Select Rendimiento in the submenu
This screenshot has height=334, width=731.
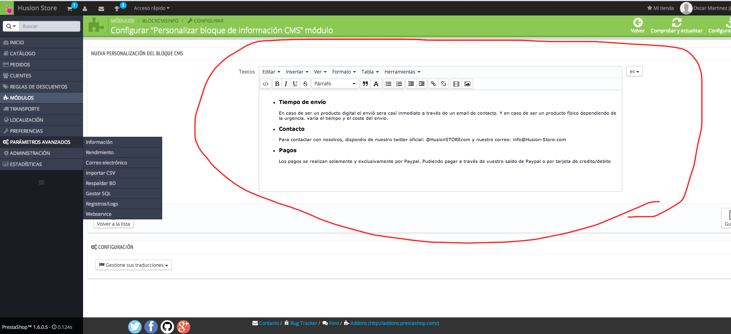point(123,153)
